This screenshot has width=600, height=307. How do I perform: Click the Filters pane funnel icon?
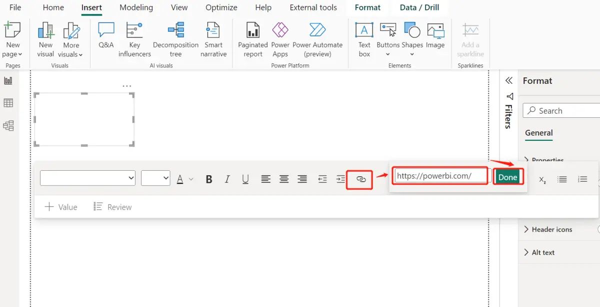pos(509,96)
